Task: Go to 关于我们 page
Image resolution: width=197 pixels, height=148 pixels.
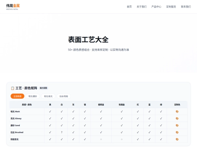Action: pyautogui.click(x=142, y=7)
